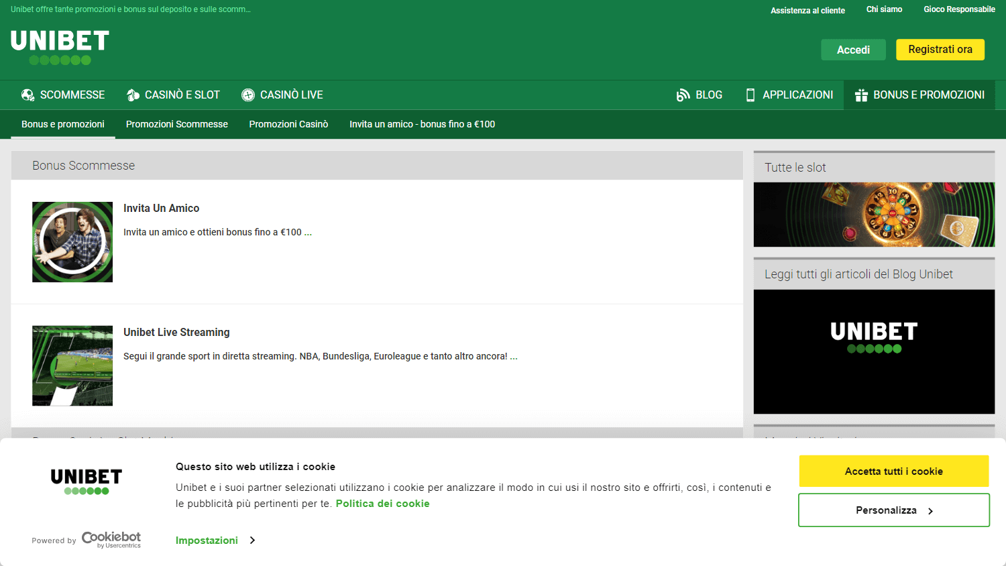Click the Invita Un Amico thumbnail image
This screenshot has width=1006, height=566.
click(72, 242)
